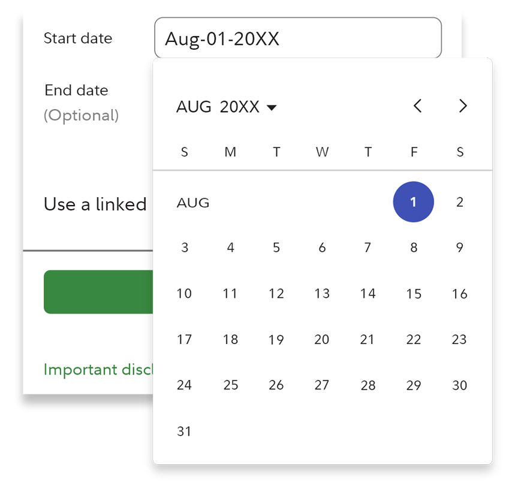Choose August 13 from the date picker
515x489 pixels.
click(322, 294)
